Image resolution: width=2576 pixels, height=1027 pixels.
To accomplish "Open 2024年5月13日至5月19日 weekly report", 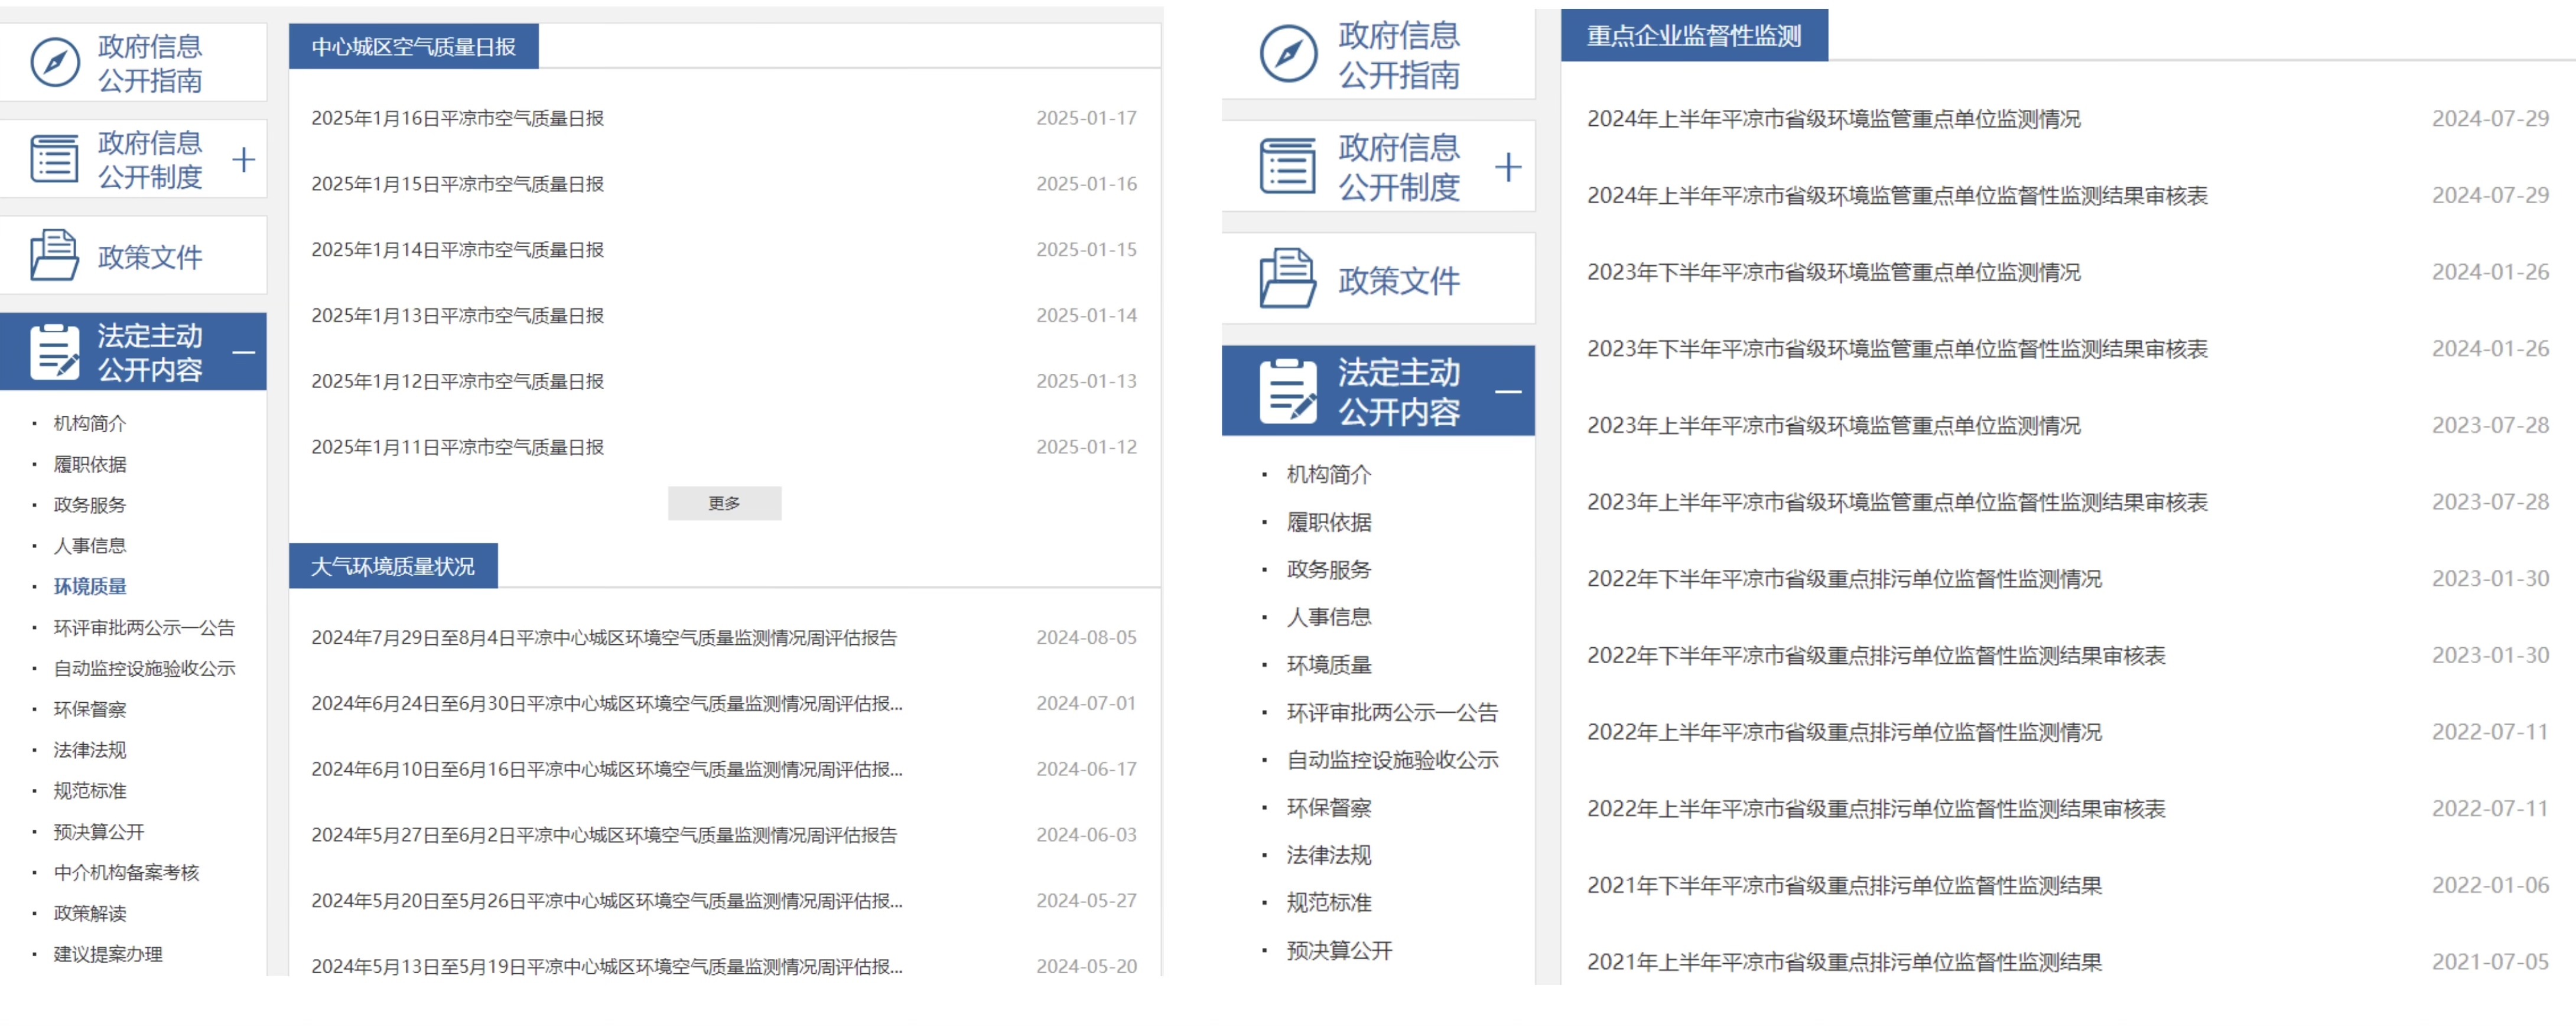I will coord(607,966).
